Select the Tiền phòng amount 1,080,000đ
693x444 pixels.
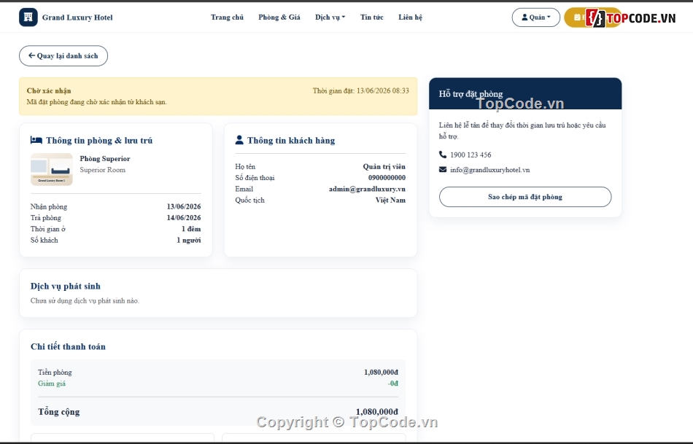click(x=381, y=372)
